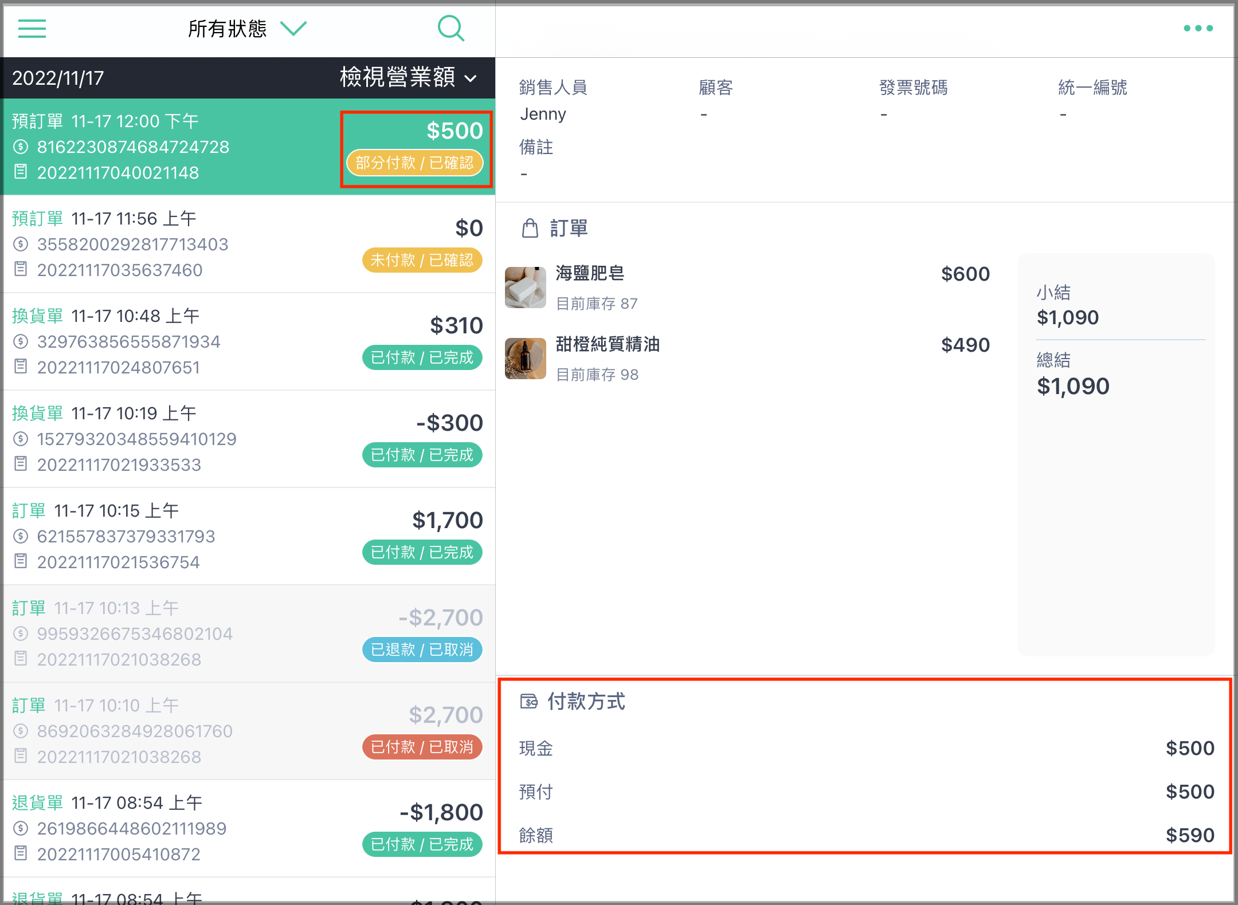Click the 部分付款 / 已確認 status badge
This screenshot has width=1238, height=905.
[414, 163]
